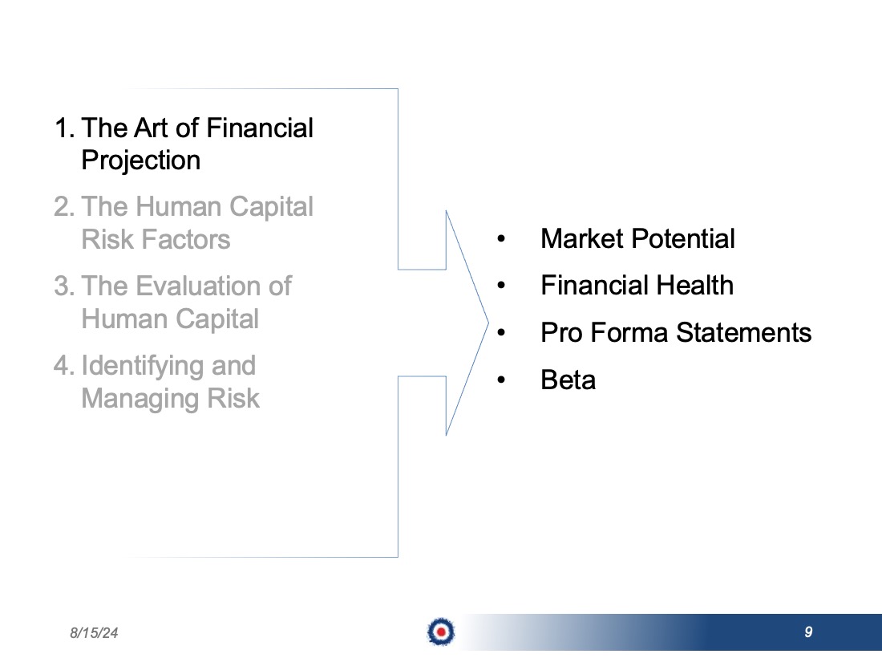
Task: Select the bullet beside Market Potential
Action: [502, 239]
